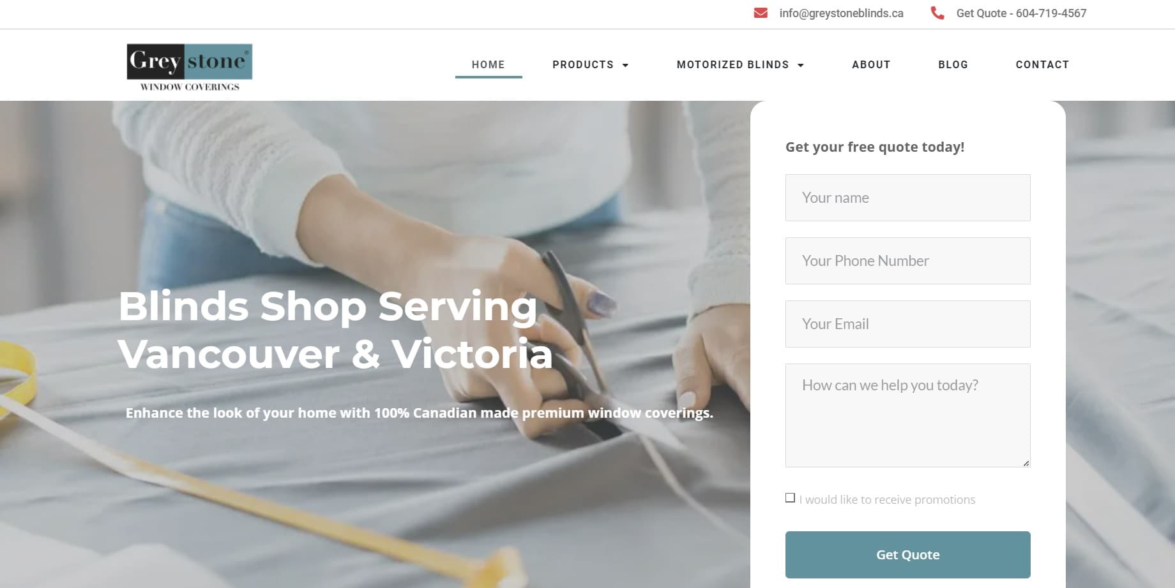Click the info@greystoneblinds.ca email link
Viewport: 1175px width, 588px height.
(x=841, y=13)
